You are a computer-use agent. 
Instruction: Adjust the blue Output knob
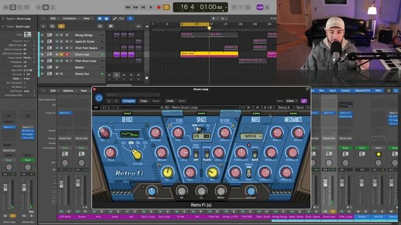tap(251, 191)
